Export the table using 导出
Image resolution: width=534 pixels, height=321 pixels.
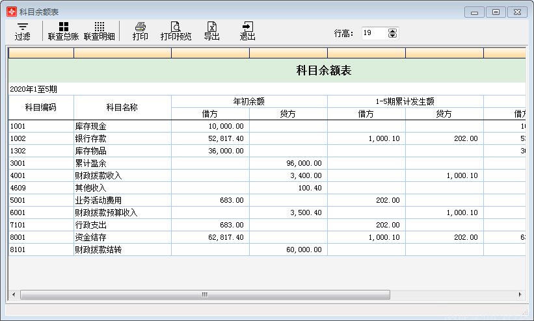pyautogui.click(x=211, y=31)
